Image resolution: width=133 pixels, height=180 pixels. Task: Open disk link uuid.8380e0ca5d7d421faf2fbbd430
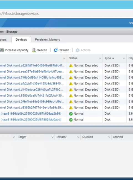[32, 96]
